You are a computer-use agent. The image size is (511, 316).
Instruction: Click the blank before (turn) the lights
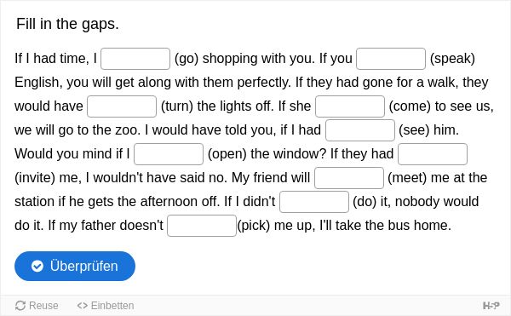pyautogui.click(x=122, y=106)
